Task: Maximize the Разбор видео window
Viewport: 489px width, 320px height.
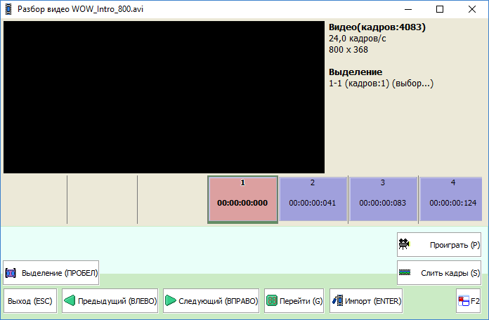Action: coord(440,9)
